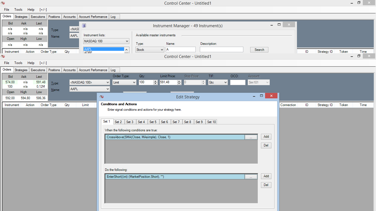
Task: Switch to the Set 5 tab
Action: coord(153,122)
